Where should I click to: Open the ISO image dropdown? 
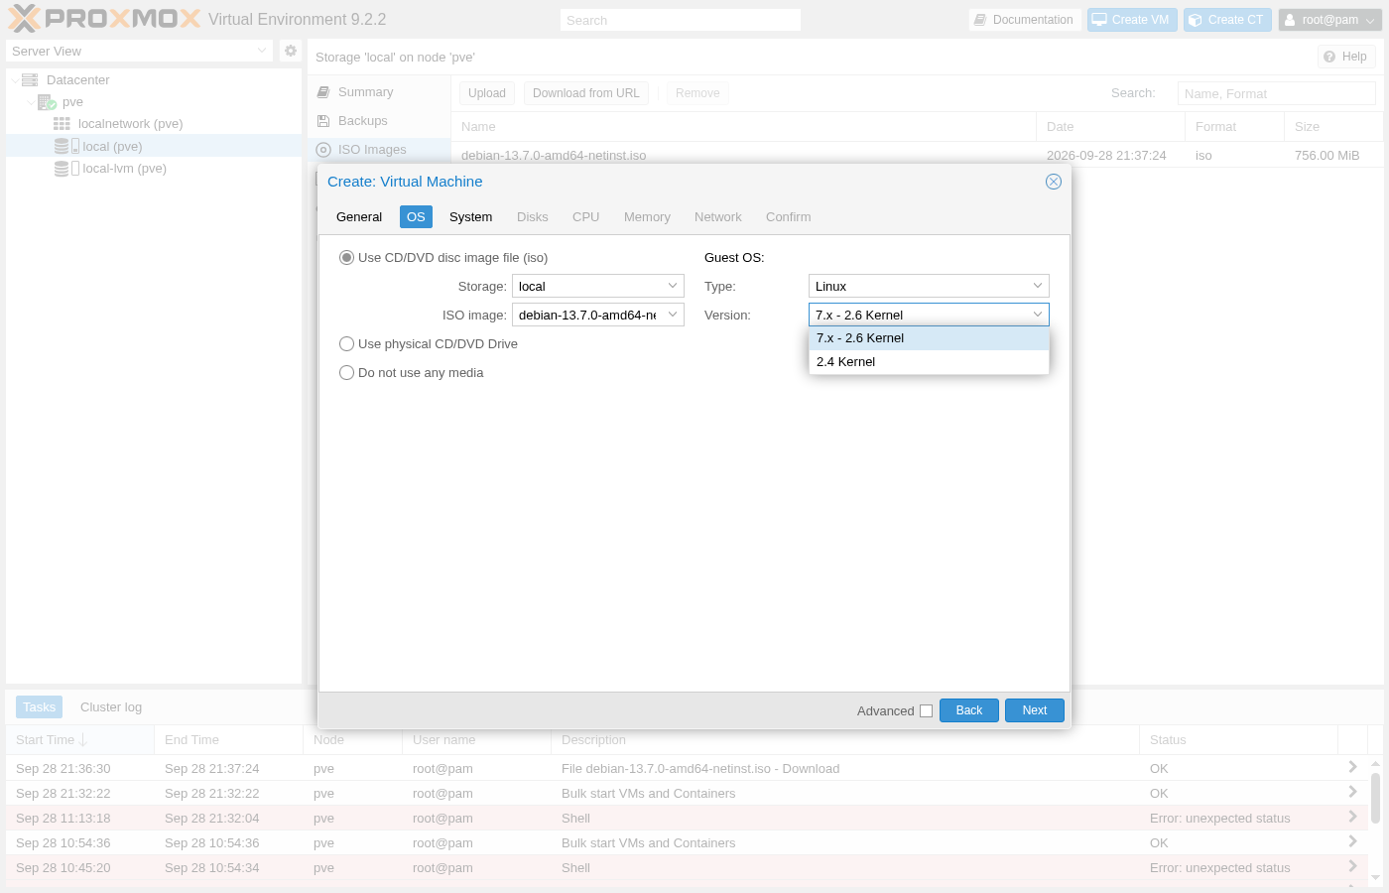tap(672, 315)
